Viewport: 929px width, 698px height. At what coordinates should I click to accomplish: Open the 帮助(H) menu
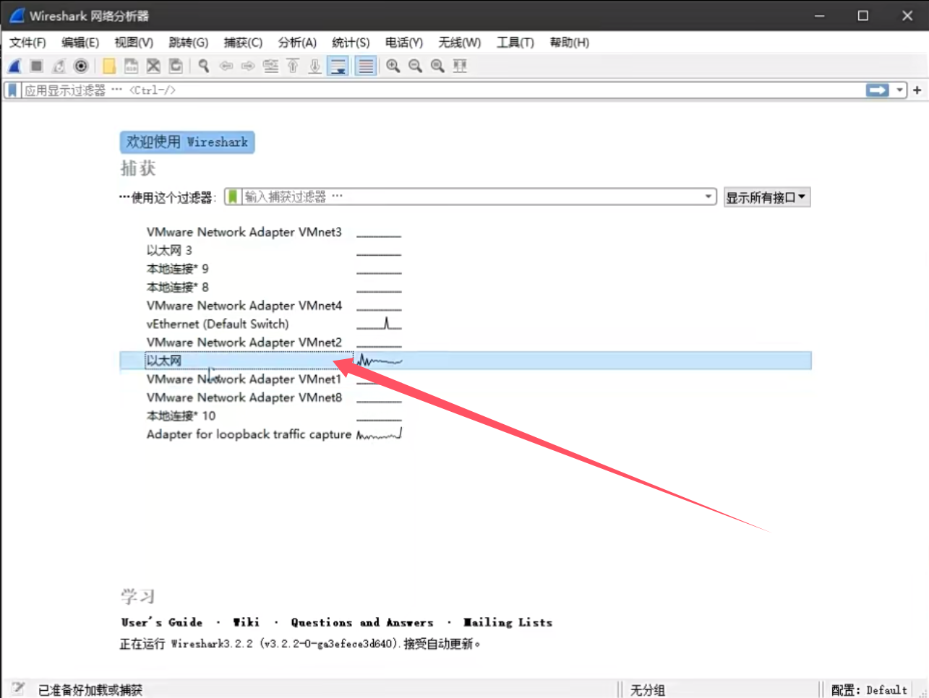569,43
